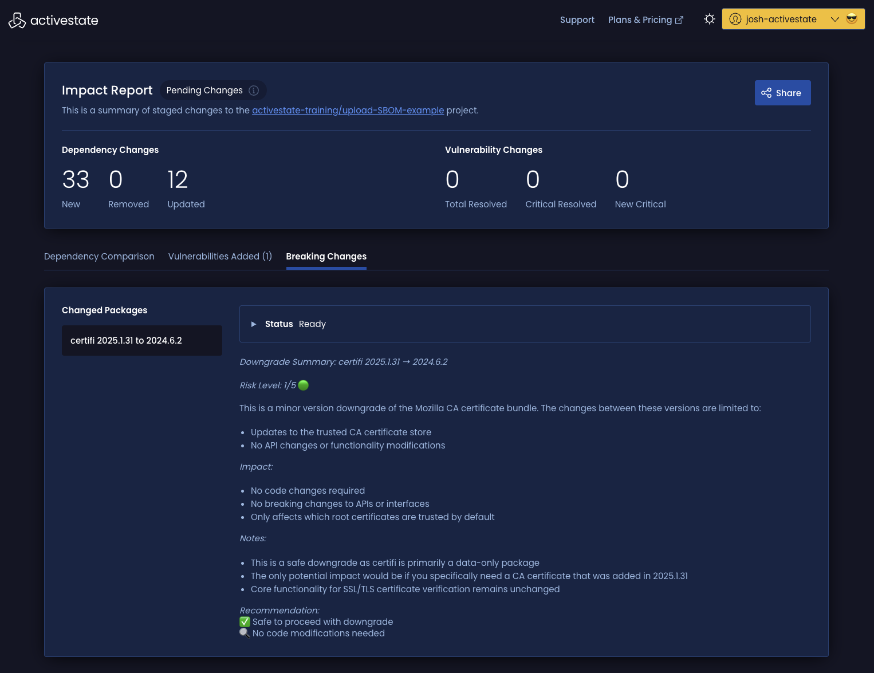Open the josh-activestate account dropdown
This screenshot has height=673, width=874.
click(781, 19)
